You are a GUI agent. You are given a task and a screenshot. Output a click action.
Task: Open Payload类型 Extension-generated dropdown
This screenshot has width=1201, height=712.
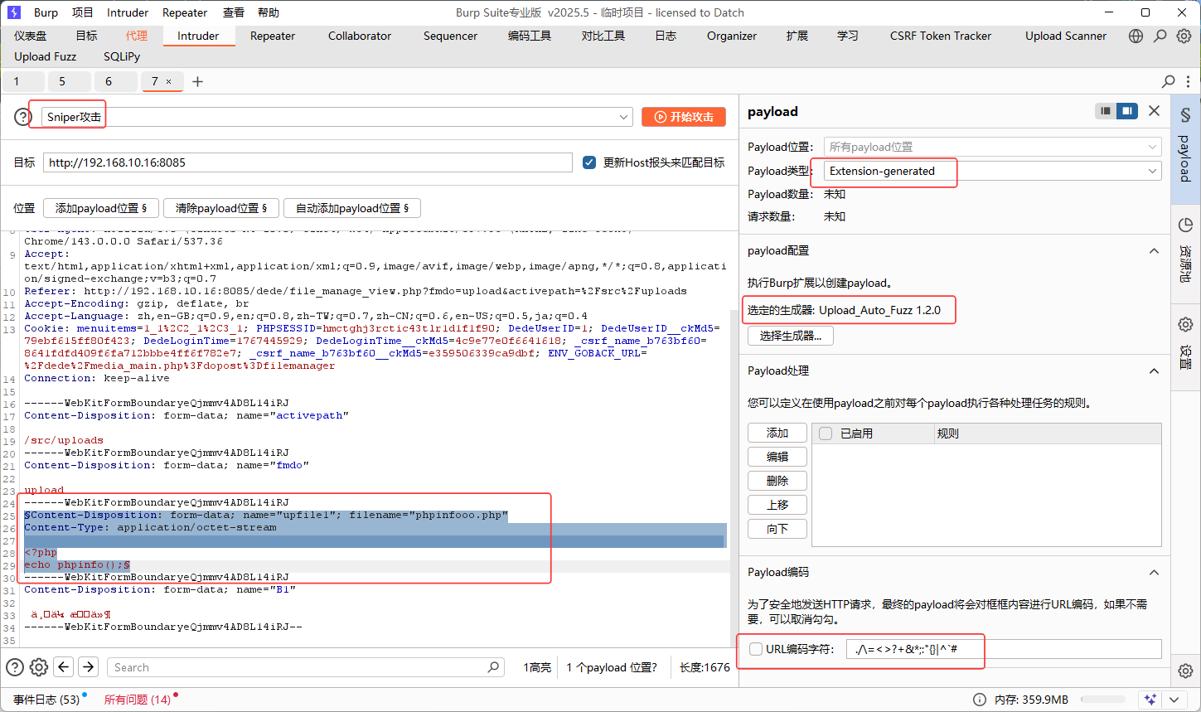point(992,171)
